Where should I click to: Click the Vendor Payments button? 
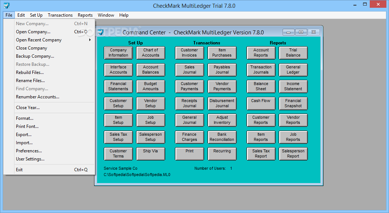222,87
